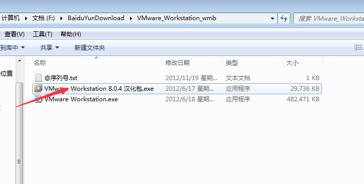Select the @序列号.txt file name
The image size is (364, 184).
[x=61, y=78]
